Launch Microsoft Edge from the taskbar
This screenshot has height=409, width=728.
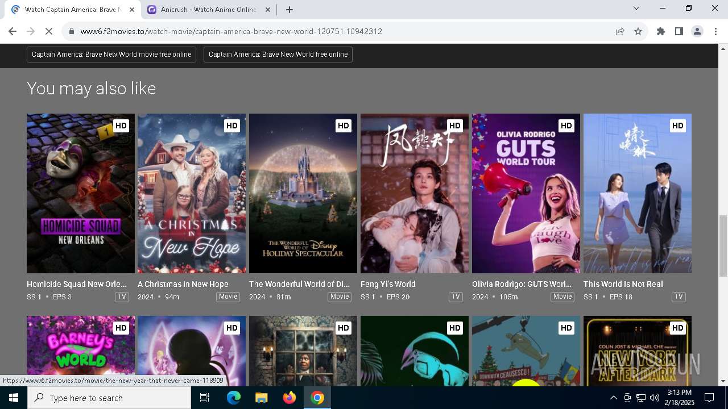(x=234, y=398)
